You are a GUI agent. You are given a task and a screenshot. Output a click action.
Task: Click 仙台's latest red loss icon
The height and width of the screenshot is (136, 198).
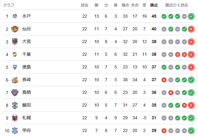pyautogui.click(x=191, y=29)
